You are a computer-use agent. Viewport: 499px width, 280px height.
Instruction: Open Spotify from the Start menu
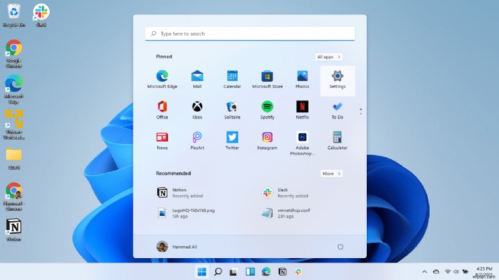267,110
